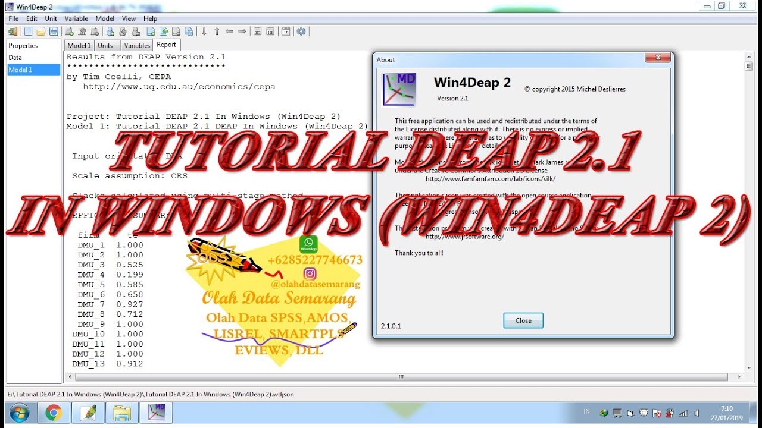
Task: Open Google Chrome from the taskbar
Action: click(54, 413)
